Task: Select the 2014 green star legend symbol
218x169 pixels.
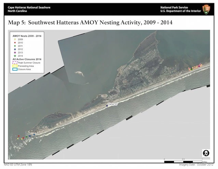Action: click(15, 56)
